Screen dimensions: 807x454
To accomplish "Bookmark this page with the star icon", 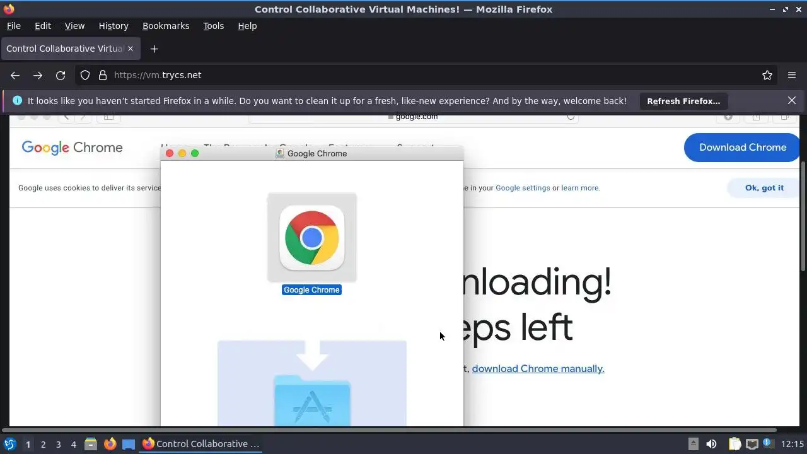I will (x=767, y=75).
